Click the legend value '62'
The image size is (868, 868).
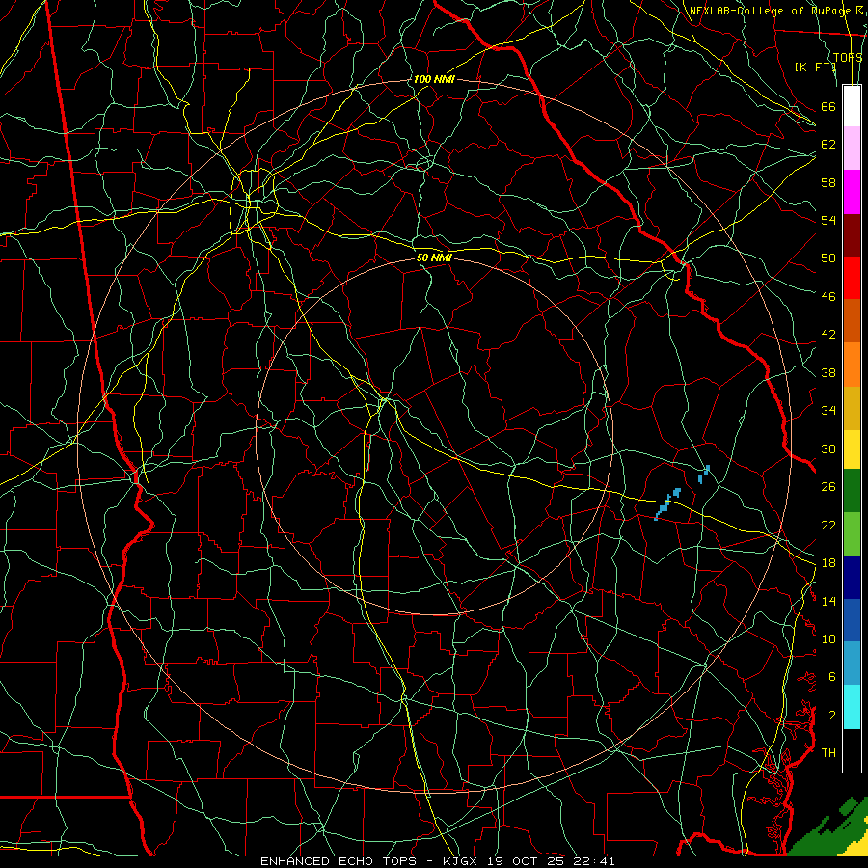pos(828,144)
